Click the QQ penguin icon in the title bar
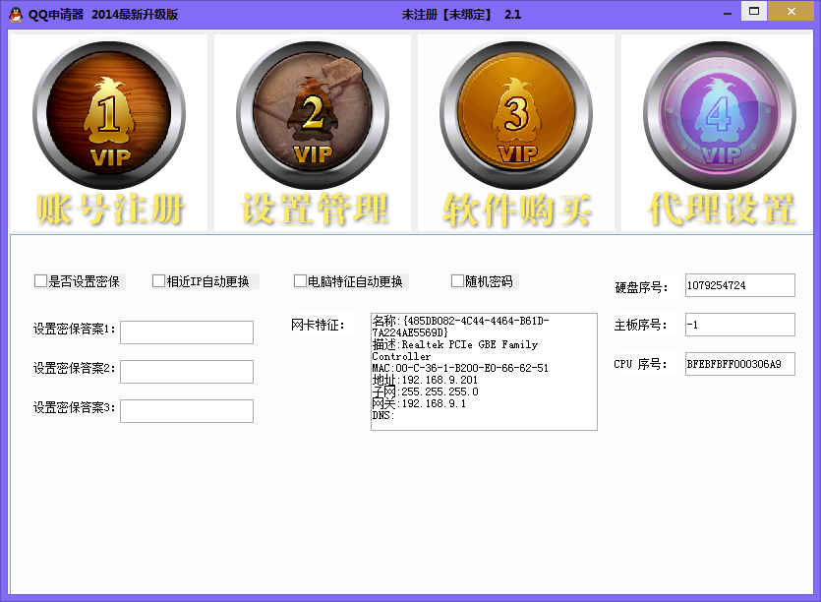Image resolution: width=821 pixels, height=602 pixels. click(14, 12)
